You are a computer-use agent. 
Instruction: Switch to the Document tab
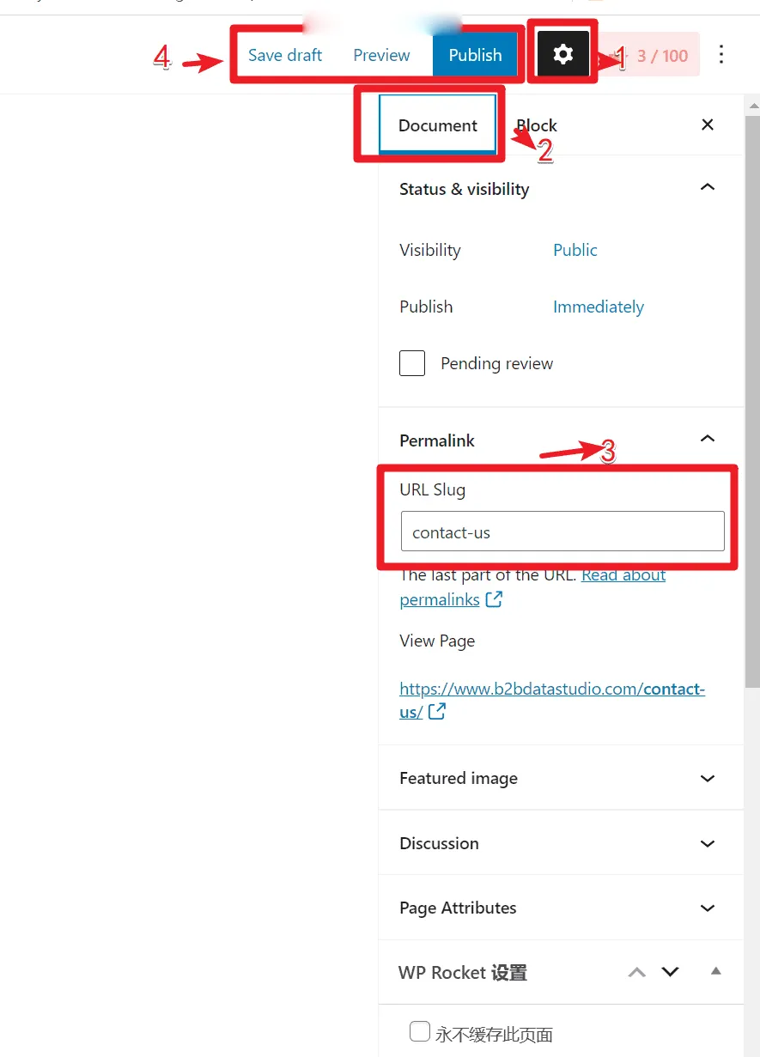438,125
